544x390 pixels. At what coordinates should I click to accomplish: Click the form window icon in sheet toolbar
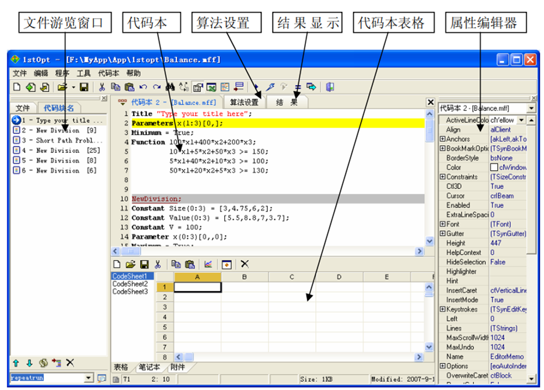click(226, 265)
